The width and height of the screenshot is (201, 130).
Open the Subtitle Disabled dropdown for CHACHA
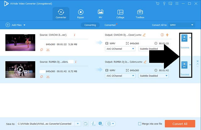point(151,49)
